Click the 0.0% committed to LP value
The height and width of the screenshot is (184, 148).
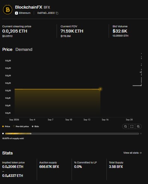(x=78, y=167)
